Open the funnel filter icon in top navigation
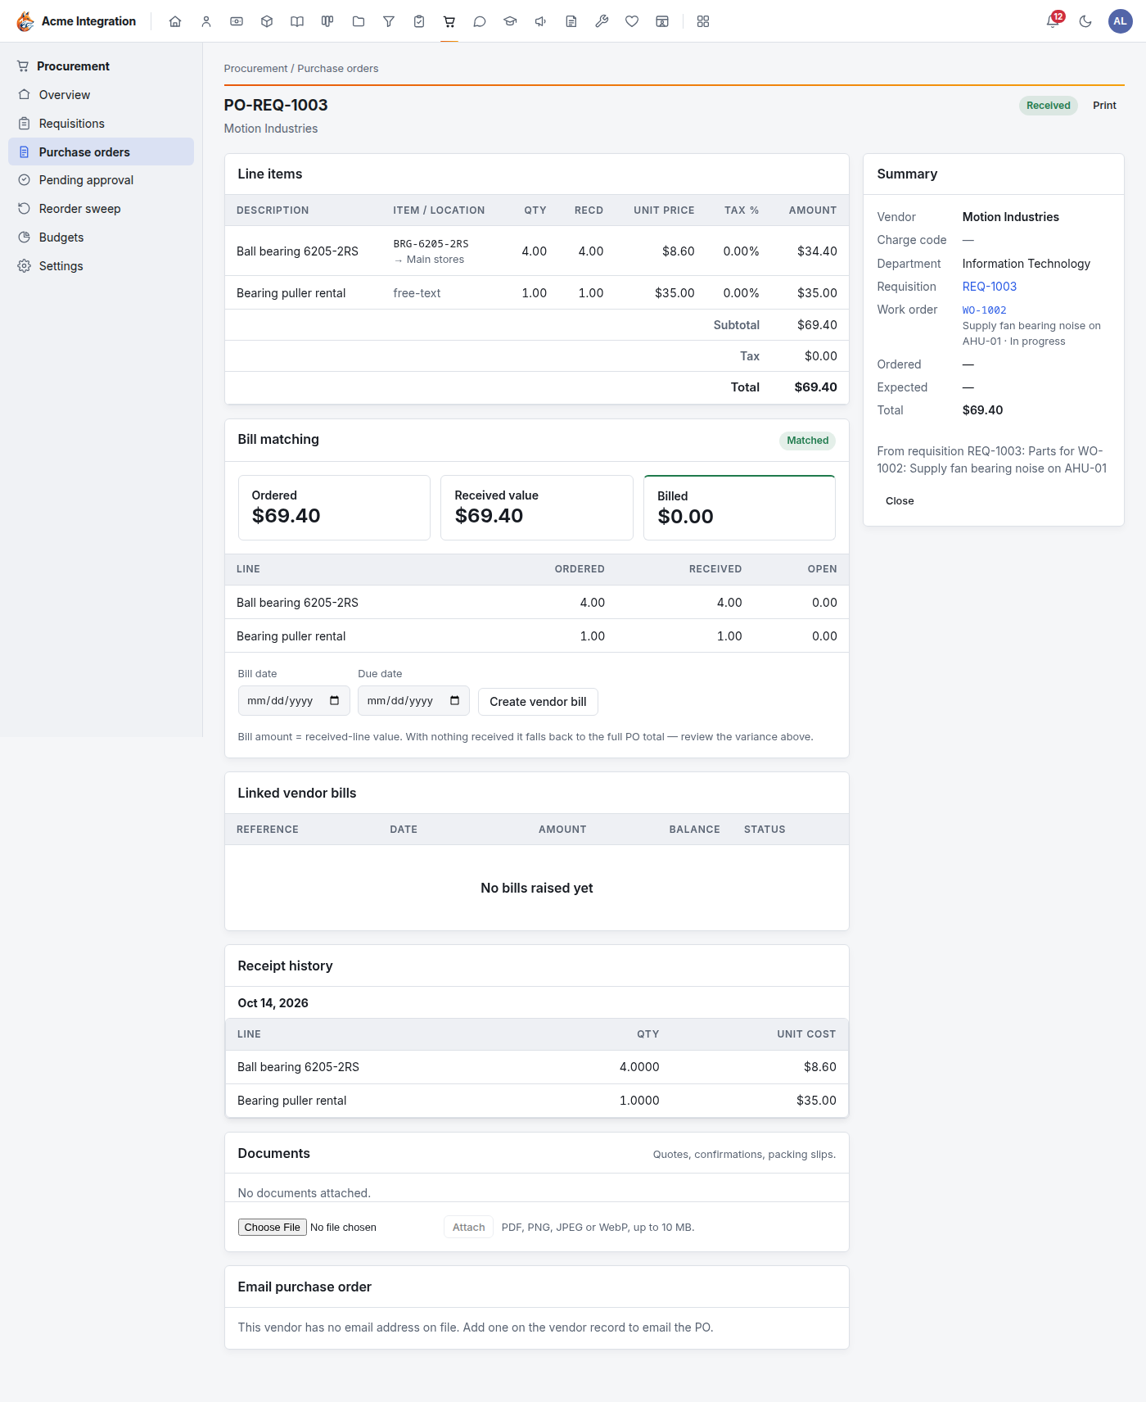This screenshot has height=1402, width=1146. (x=389, y=21)
